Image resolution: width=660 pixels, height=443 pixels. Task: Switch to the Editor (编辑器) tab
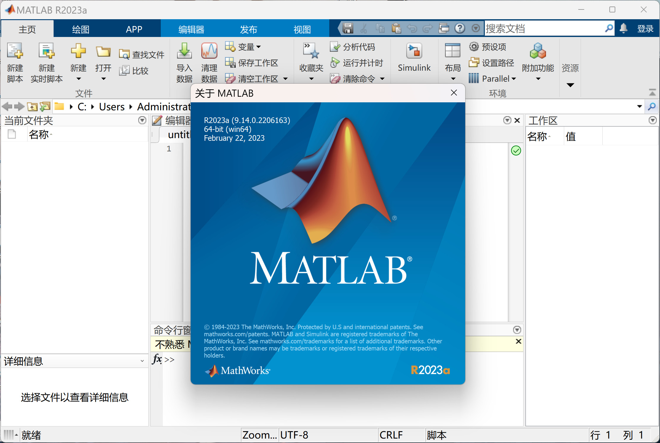(191, 29)
